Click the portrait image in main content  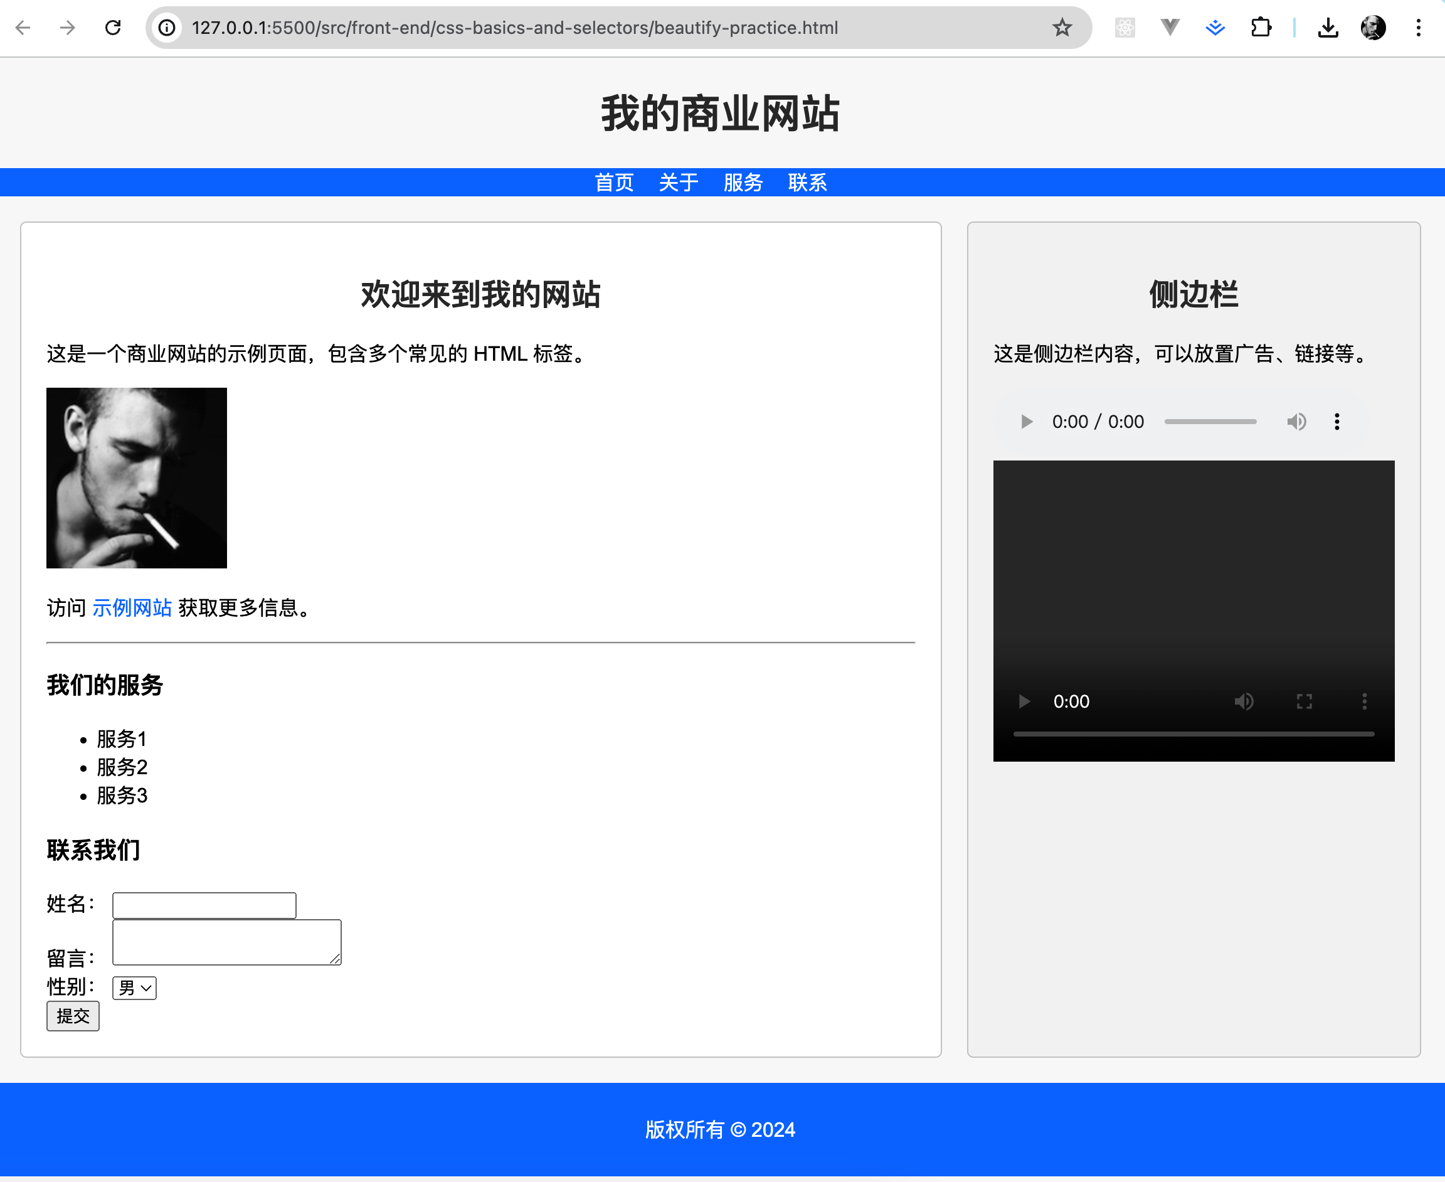[136, 478]
